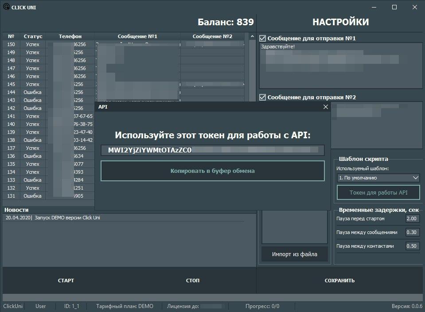The height and width of the screenshot is (312, 425).
Task: Click the Импорт из файла button
Action: click(x=294, y=254)
